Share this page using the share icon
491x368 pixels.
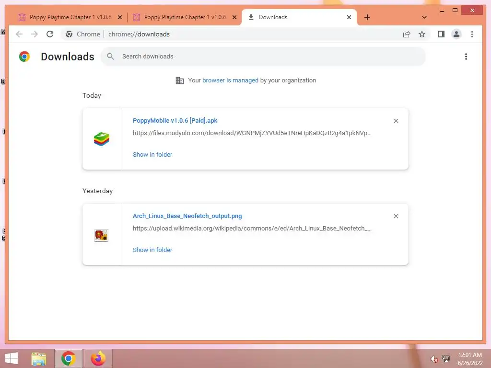[x=407, y=34]
